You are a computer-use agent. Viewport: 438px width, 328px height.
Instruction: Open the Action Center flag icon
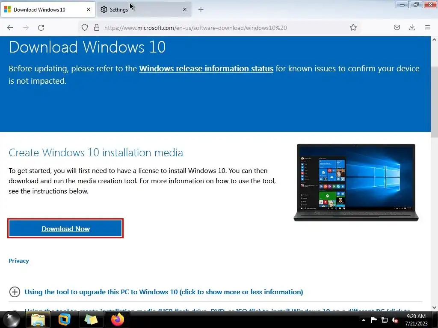coord(374,320)
